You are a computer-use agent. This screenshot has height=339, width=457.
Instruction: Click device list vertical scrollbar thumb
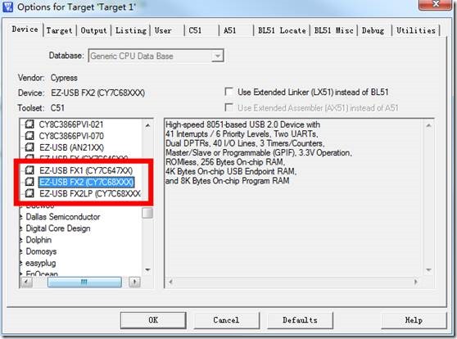147,213
